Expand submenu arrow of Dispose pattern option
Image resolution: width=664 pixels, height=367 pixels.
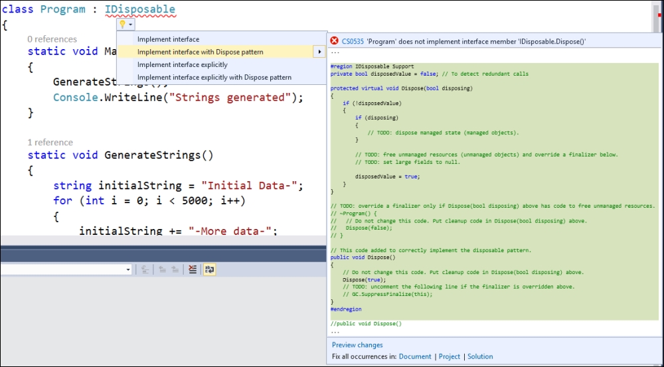(x=319, y=52)
